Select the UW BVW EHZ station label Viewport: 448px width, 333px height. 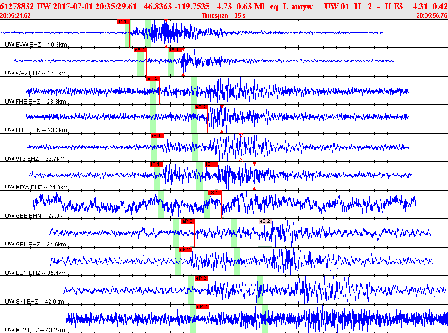point(22,45)
